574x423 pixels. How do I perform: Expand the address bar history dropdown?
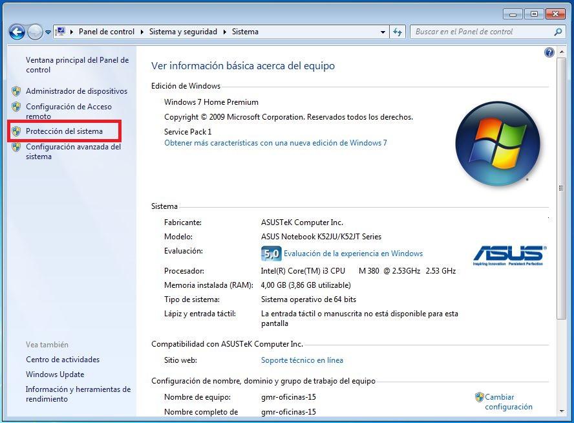point(383,32)
